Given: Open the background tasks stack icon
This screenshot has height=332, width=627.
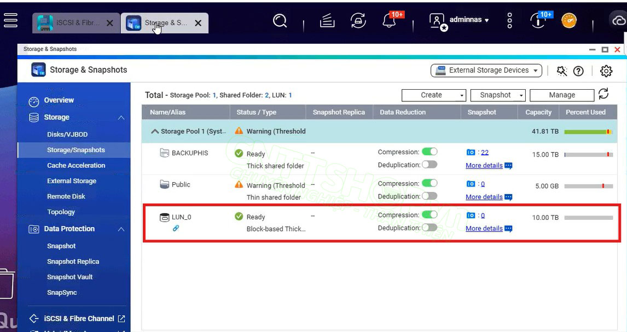Looking at the screenshot, I should (327, 21).
